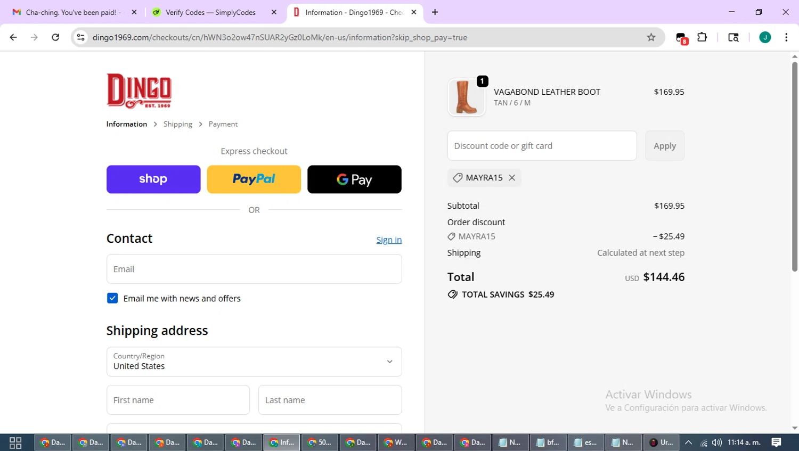
Task: Open the 'es...' Notepad taskbar window
Action: tap(586, 442)
